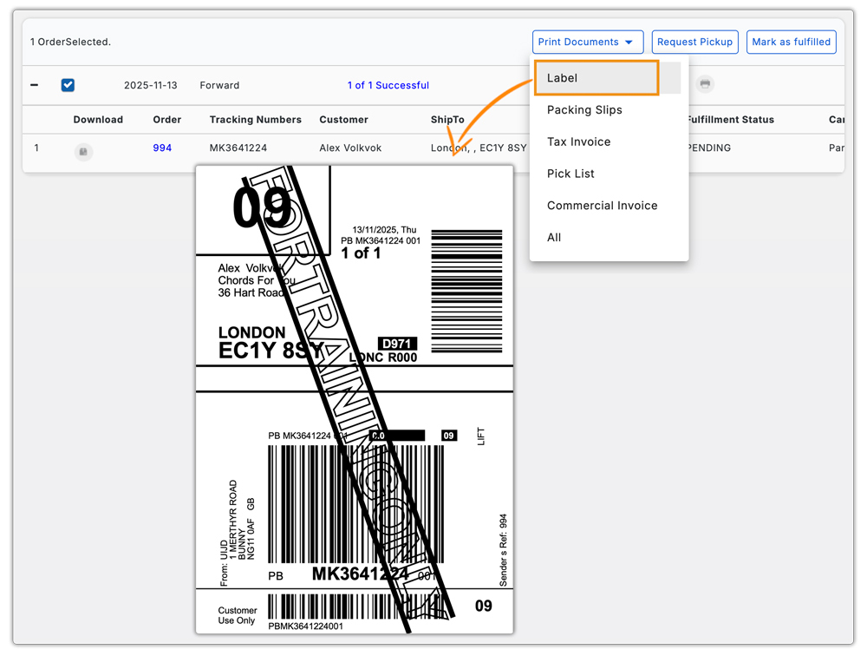
Task: Click the Customer column header
Action: coord(342,119)
